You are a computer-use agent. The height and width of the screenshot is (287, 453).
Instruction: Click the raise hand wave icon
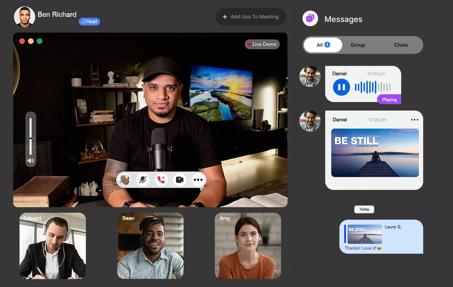pyautogui.click(x=124, y=180)
